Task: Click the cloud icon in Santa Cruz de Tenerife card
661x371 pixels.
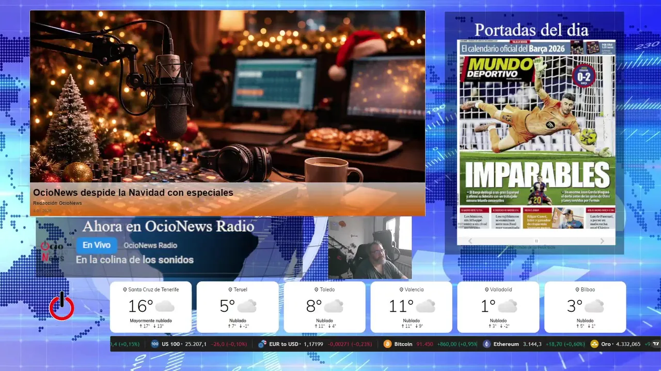Action: 165,306
